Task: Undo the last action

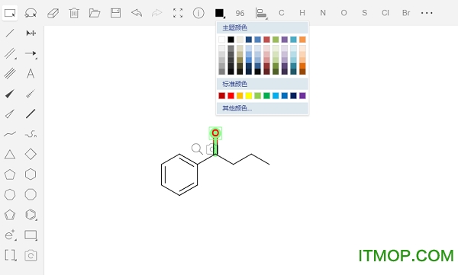Action: click(137, 13)
